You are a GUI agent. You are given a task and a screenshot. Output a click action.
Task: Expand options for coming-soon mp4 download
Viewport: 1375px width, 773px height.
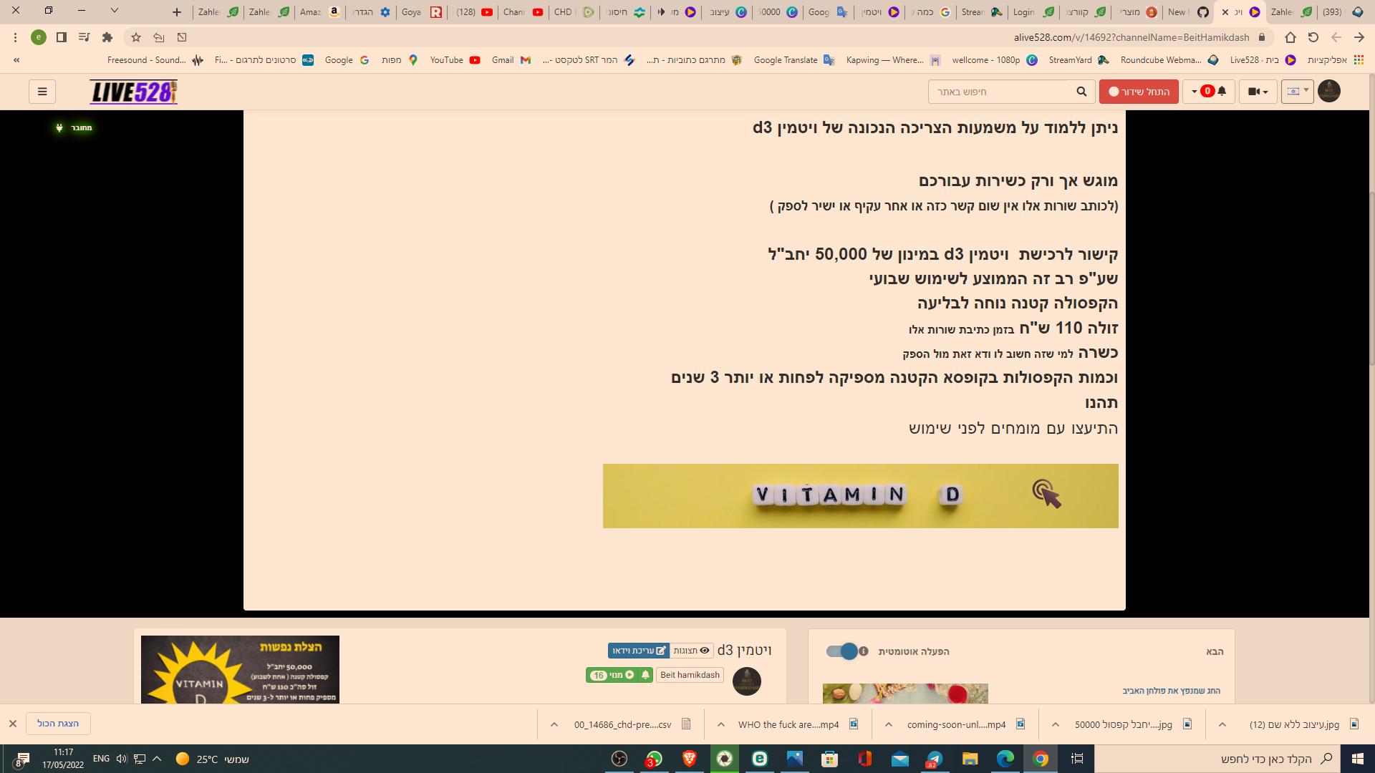pos(889,724)
